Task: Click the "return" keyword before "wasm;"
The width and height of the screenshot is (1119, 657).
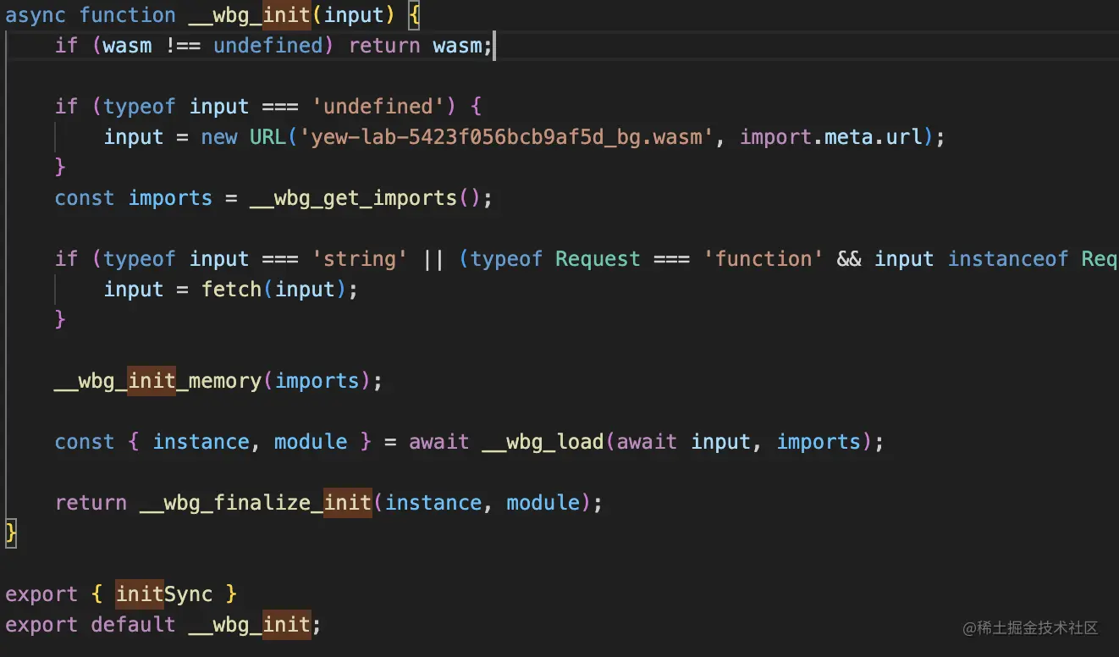Action: (384, 46)
